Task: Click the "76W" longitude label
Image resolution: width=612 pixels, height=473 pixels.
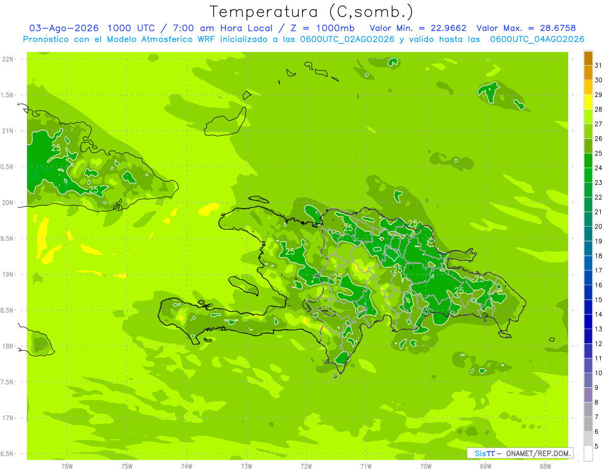Action: coord(67,466)
